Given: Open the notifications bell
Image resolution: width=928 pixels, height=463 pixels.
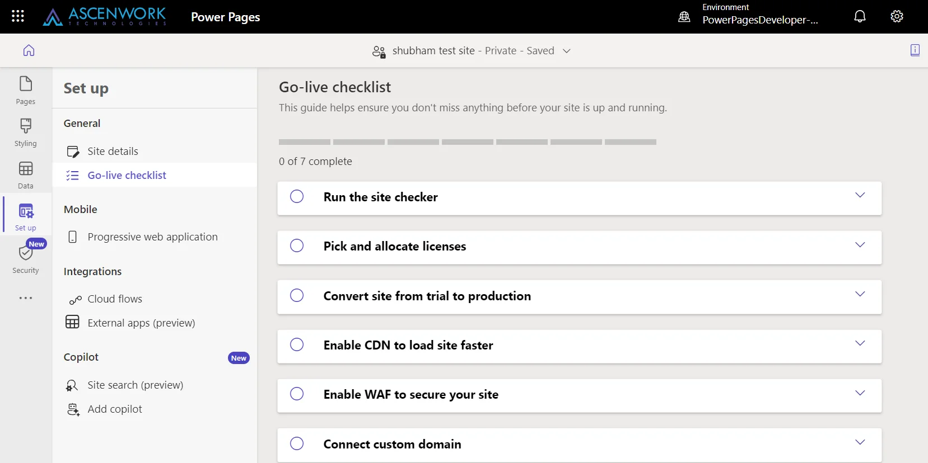Looking at the screenshot, I should [x=860, y=17].
